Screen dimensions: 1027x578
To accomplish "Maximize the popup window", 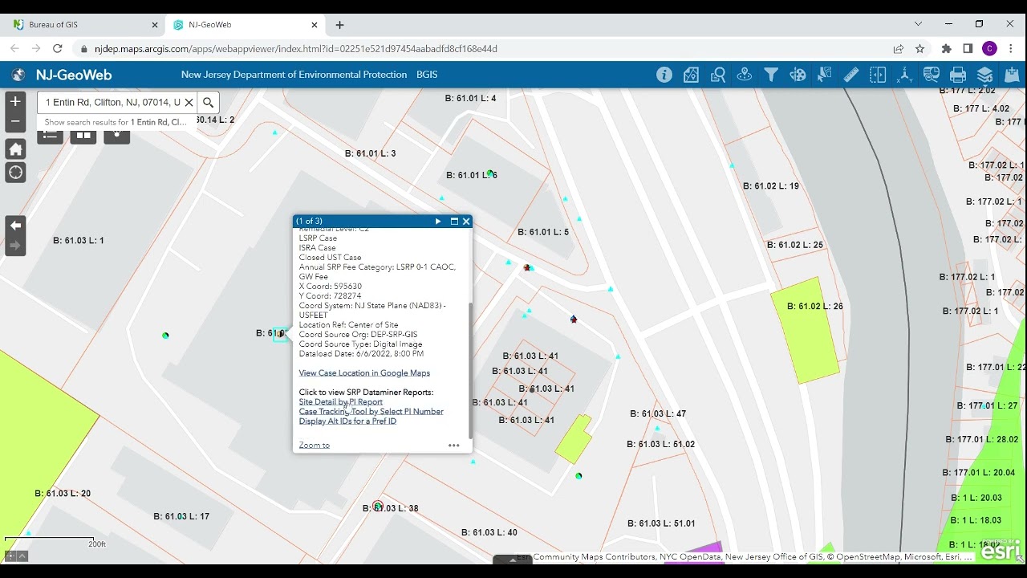I will coord(454,222).
